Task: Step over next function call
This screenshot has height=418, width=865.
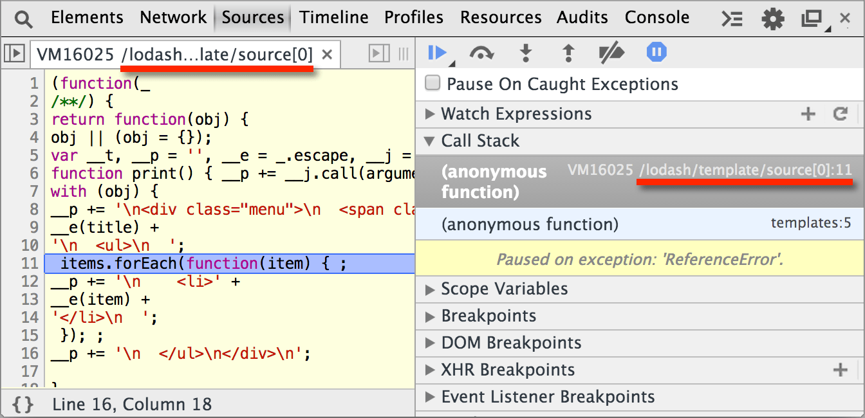Action: coord(482,53)
